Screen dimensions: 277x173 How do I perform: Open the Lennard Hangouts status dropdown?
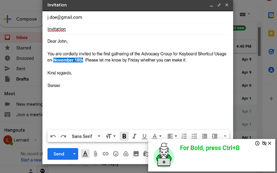(x=35, y=140)
